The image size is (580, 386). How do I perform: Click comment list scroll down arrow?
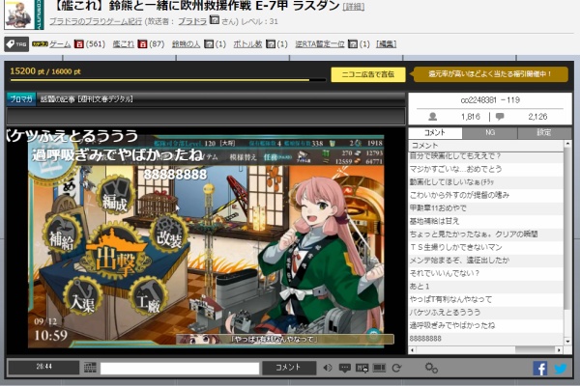pyautogui.click(x=567, y=342)
